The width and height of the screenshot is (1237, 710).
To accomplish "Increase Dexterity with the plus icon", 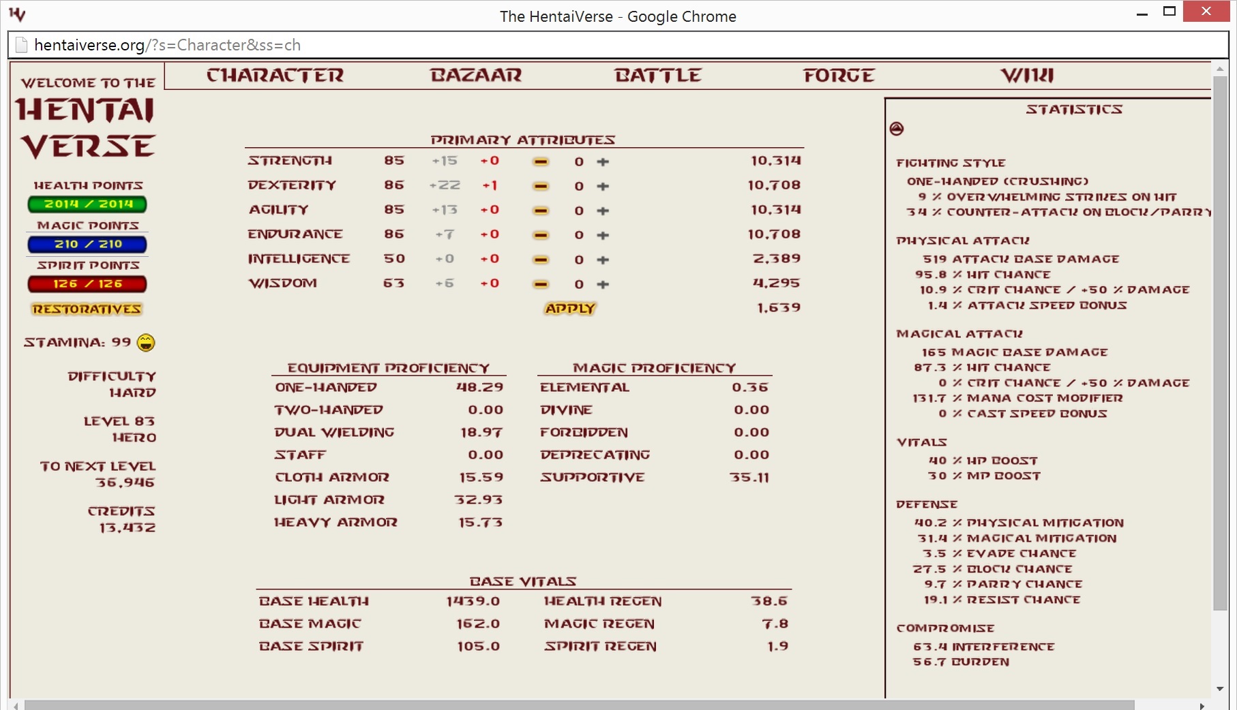I will 603,186.
